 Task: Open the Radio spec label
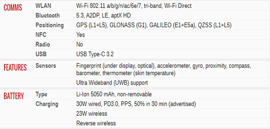43,45
